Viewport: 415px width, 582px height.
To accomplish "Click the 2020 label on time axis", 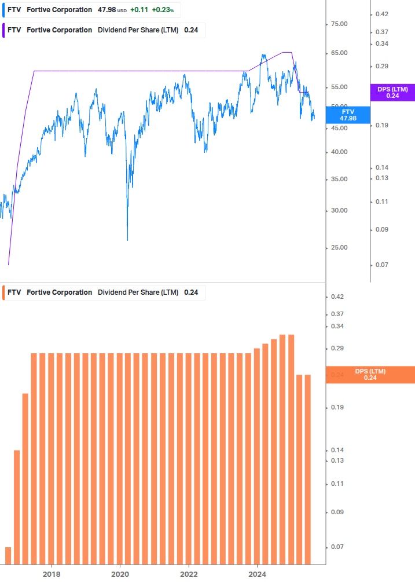I will [x=120, y=573].
